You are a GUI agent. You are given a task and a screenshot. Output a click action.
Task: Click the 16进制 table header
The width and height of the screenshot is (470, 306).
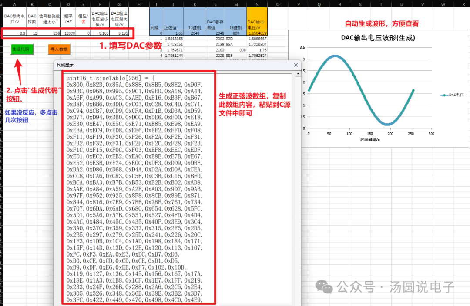pos(236,19)
